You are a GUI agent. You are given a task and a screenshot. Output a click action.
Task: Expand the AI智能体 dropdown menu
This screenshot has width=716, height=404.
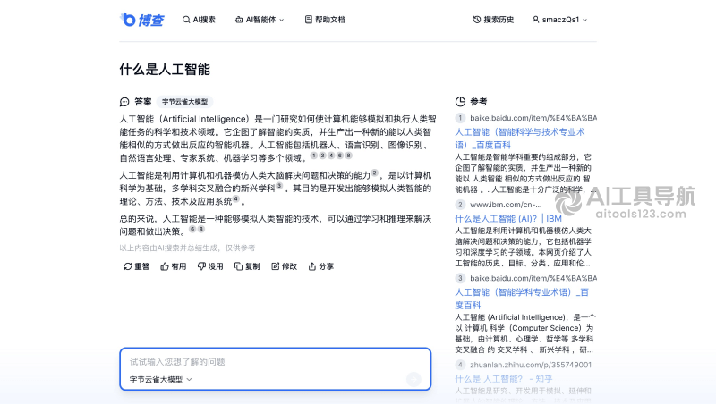coord(260,20)
